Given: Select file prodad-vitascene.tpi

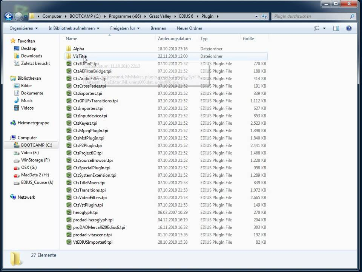Looking at the screenshot, I should point(92,235).
